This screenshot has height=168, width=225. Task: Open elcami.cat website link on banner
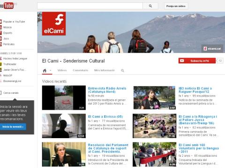pyautogui.click(x=212, y=49)
